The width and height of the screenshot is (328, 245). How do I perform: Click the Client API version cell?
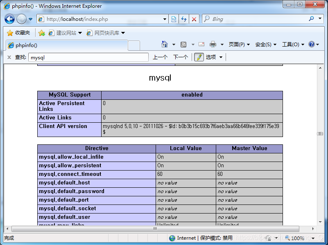click(x=70, y=130)
